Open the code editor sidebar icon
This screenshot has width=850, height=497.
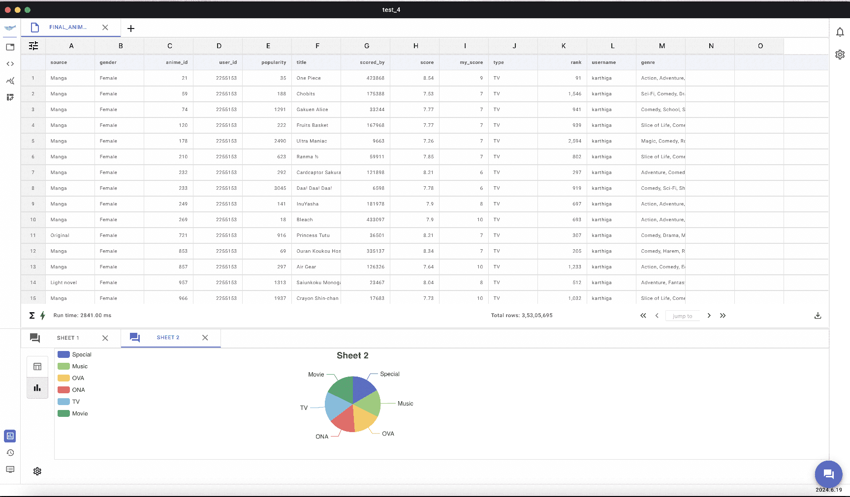(10, 64)
